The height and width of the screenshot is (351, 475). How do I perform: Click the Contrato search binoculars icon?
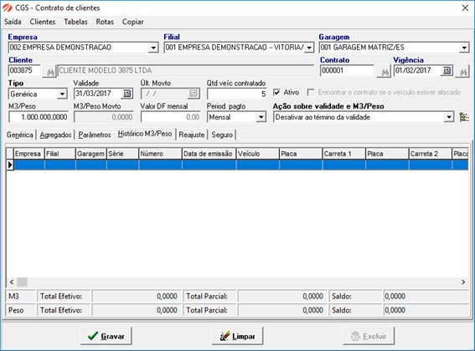click(385, 72)
